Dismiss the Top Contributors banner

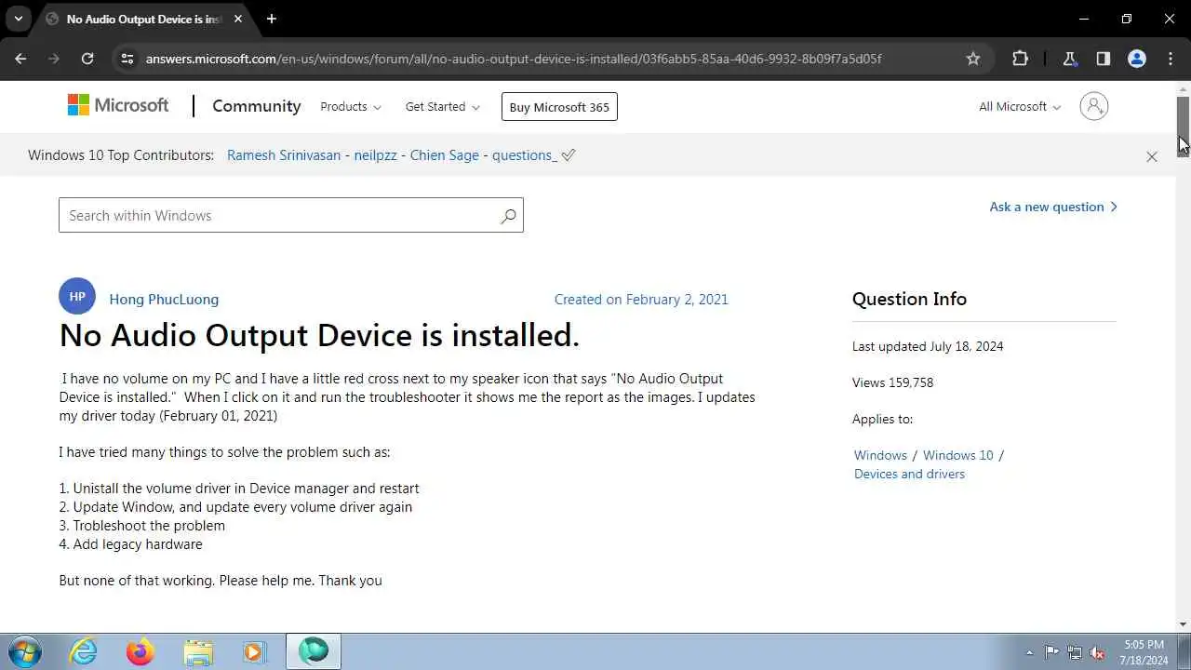[1152, 156]
